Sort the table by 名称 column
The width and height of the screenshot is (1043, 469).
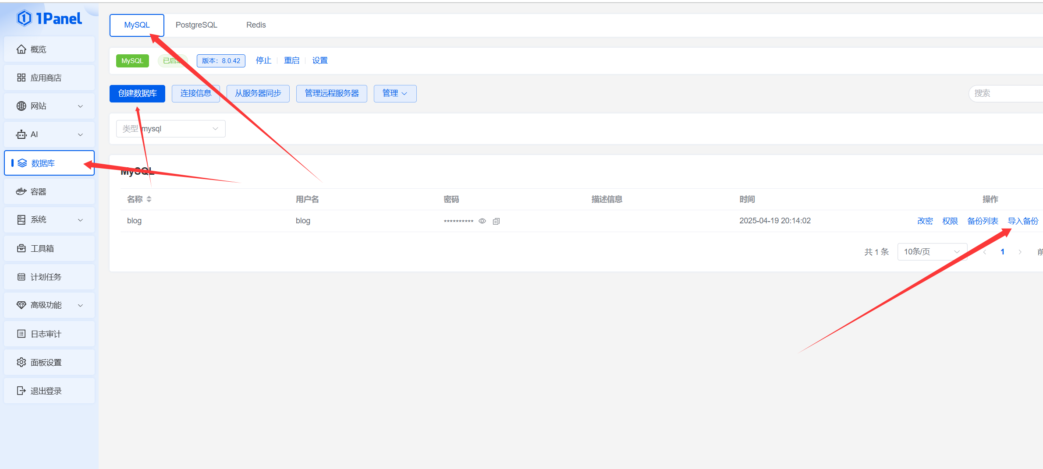click(x=149, y=199)
